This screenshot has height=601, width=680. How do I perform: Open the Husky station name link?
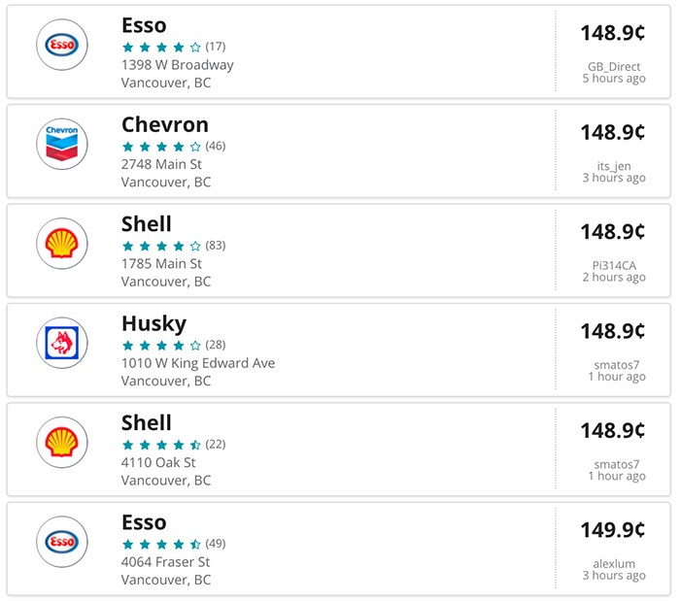pos(153,324)
